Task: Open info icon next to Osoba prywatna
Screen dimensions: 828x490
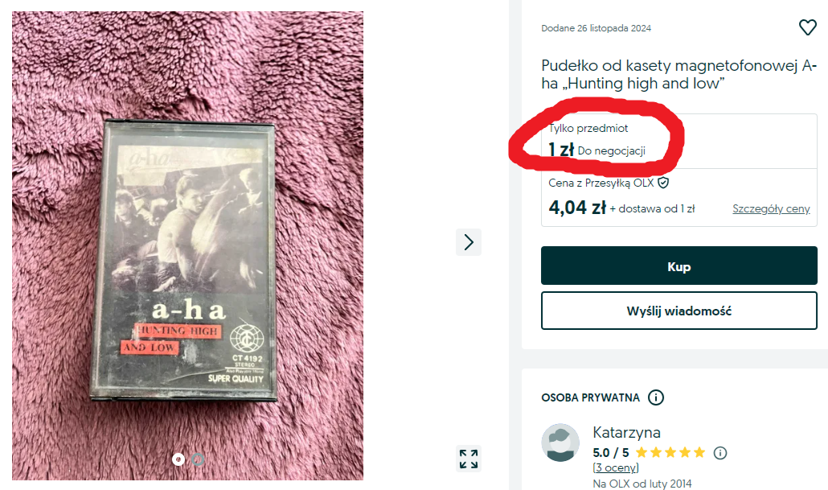Action: [x=656, y=397]
